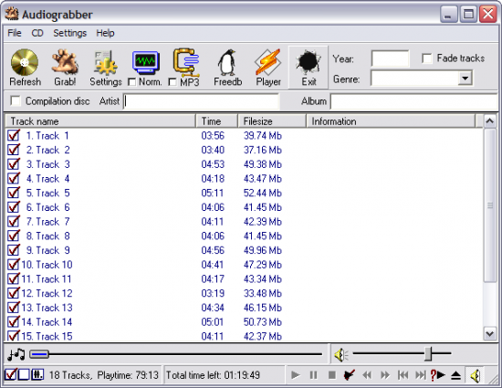Click the track list scroll down arrow
Screen dimensions: 502x388
point(490,334)
